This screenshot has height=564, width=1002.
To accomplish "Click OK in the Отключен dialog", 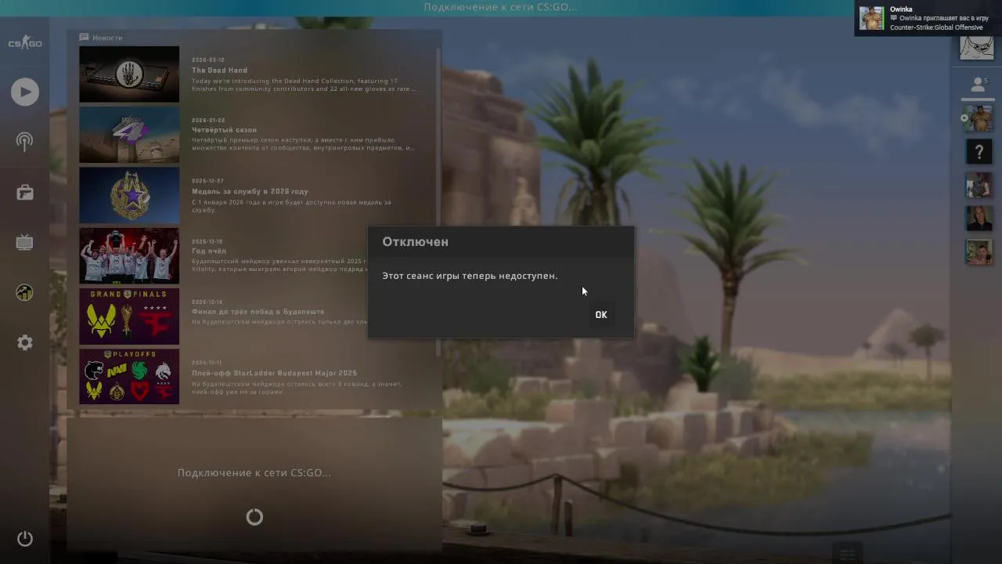I will (601, 315).
